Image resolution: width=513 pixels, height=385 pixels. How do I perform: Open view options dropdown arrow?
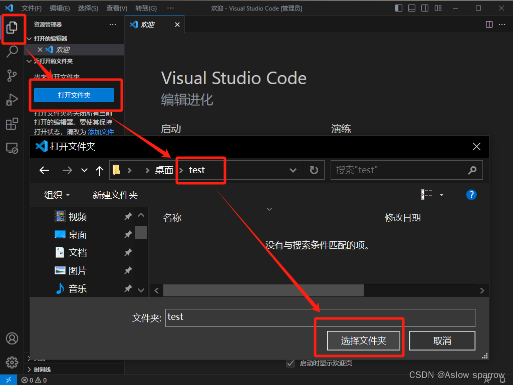click(x=441, y=195)
